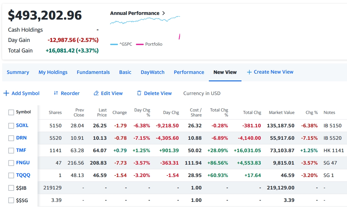Open Annual Performance via its chevron arrow
The image size is (347, 209).
(x=164, y=13)
